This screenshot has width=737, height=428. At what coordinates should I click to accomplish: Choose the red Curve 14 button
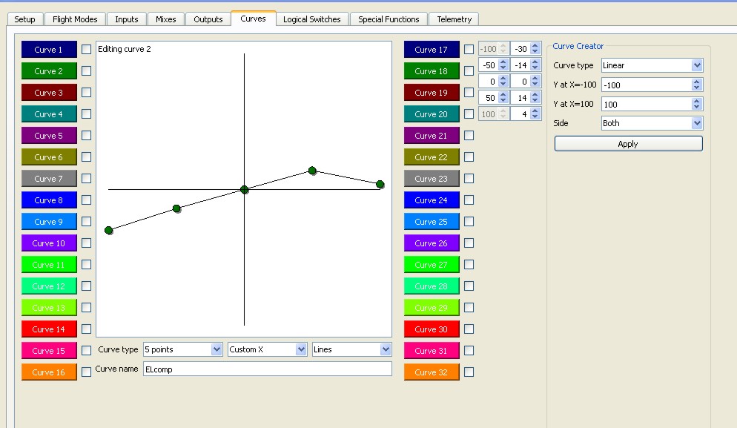[49, 329]
